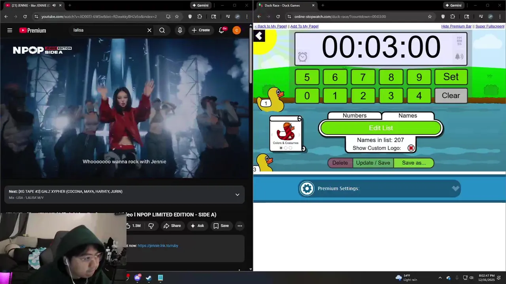The width and height of the screenshot is (506, 284).
Task: Click Update / Save button
Action: point(373,163)
